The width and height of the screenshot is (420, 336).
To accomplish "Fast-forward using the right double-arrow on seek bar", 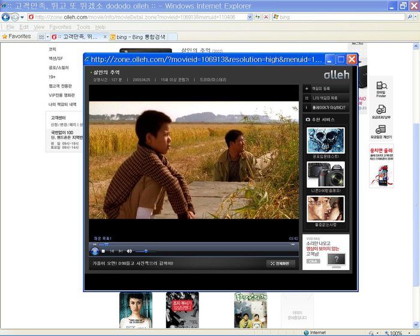I will [x=293, y=244].
